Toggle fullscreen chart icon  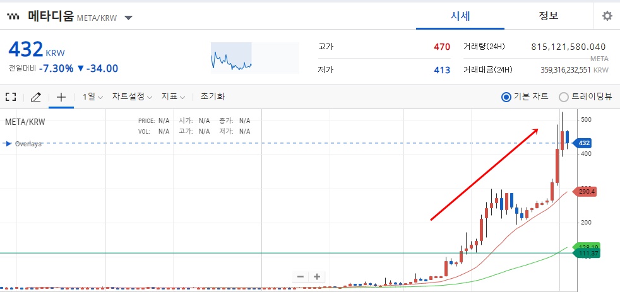(11, 96)
